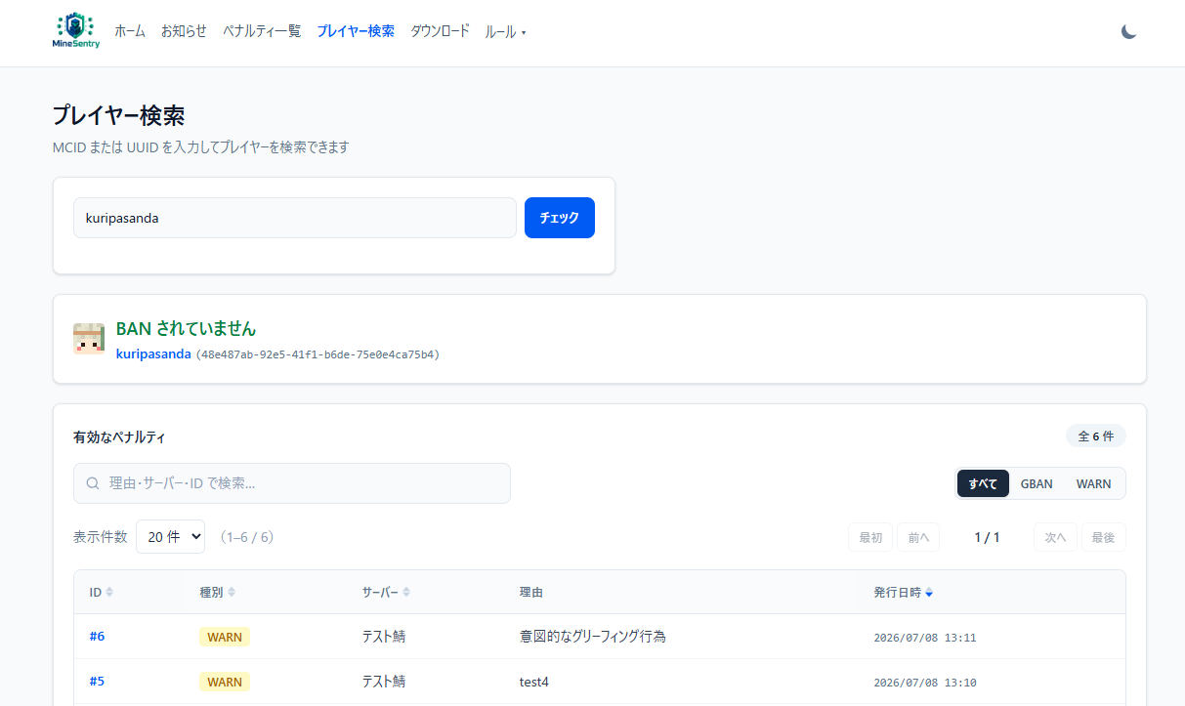Screen dimensions: 1185x706
Task: Click the 有効なペナルティ heading
Action: (119, 437)
